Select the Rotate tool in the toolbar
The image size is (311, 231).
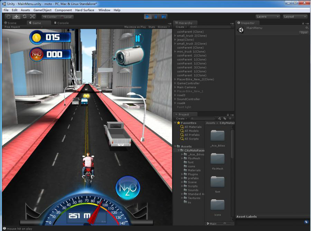click(25, 17)
